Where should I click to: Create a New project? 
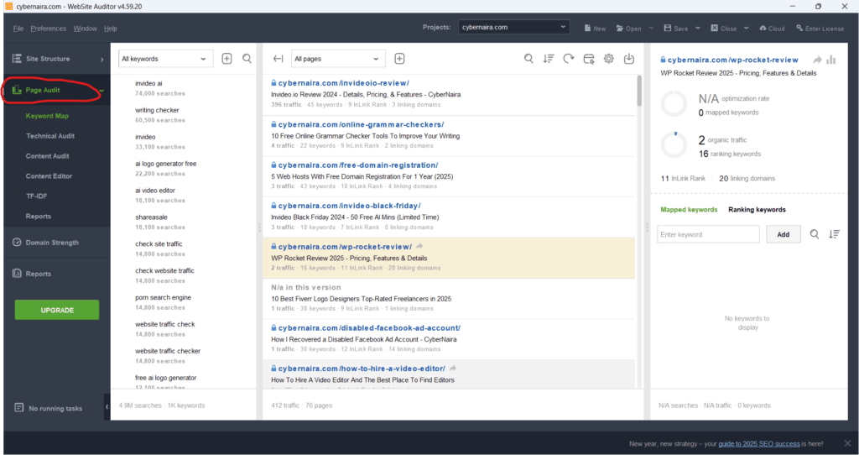pos(595,28)
